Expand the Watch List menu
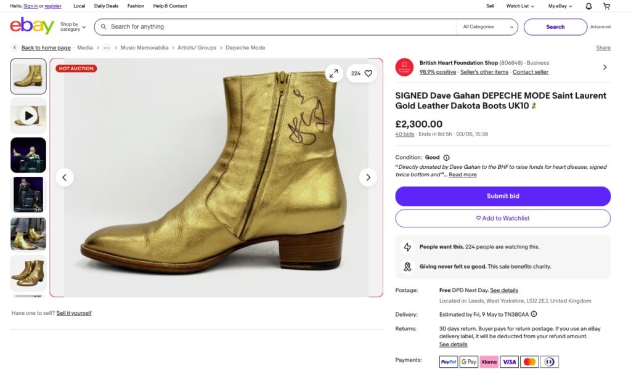This screenshot has width=631, height=374. pyautogui.click(x=520, y=6)
